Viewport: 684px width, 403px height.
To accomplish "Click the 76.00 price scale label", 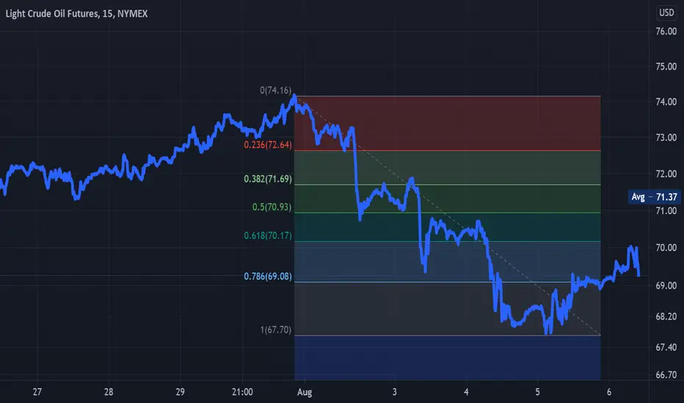I will 666,32.
